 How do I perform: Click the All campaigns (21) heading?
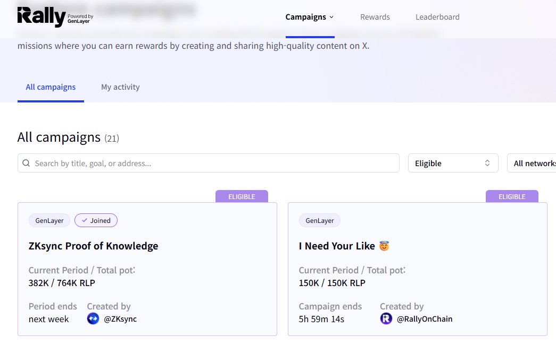pos(68,137)
